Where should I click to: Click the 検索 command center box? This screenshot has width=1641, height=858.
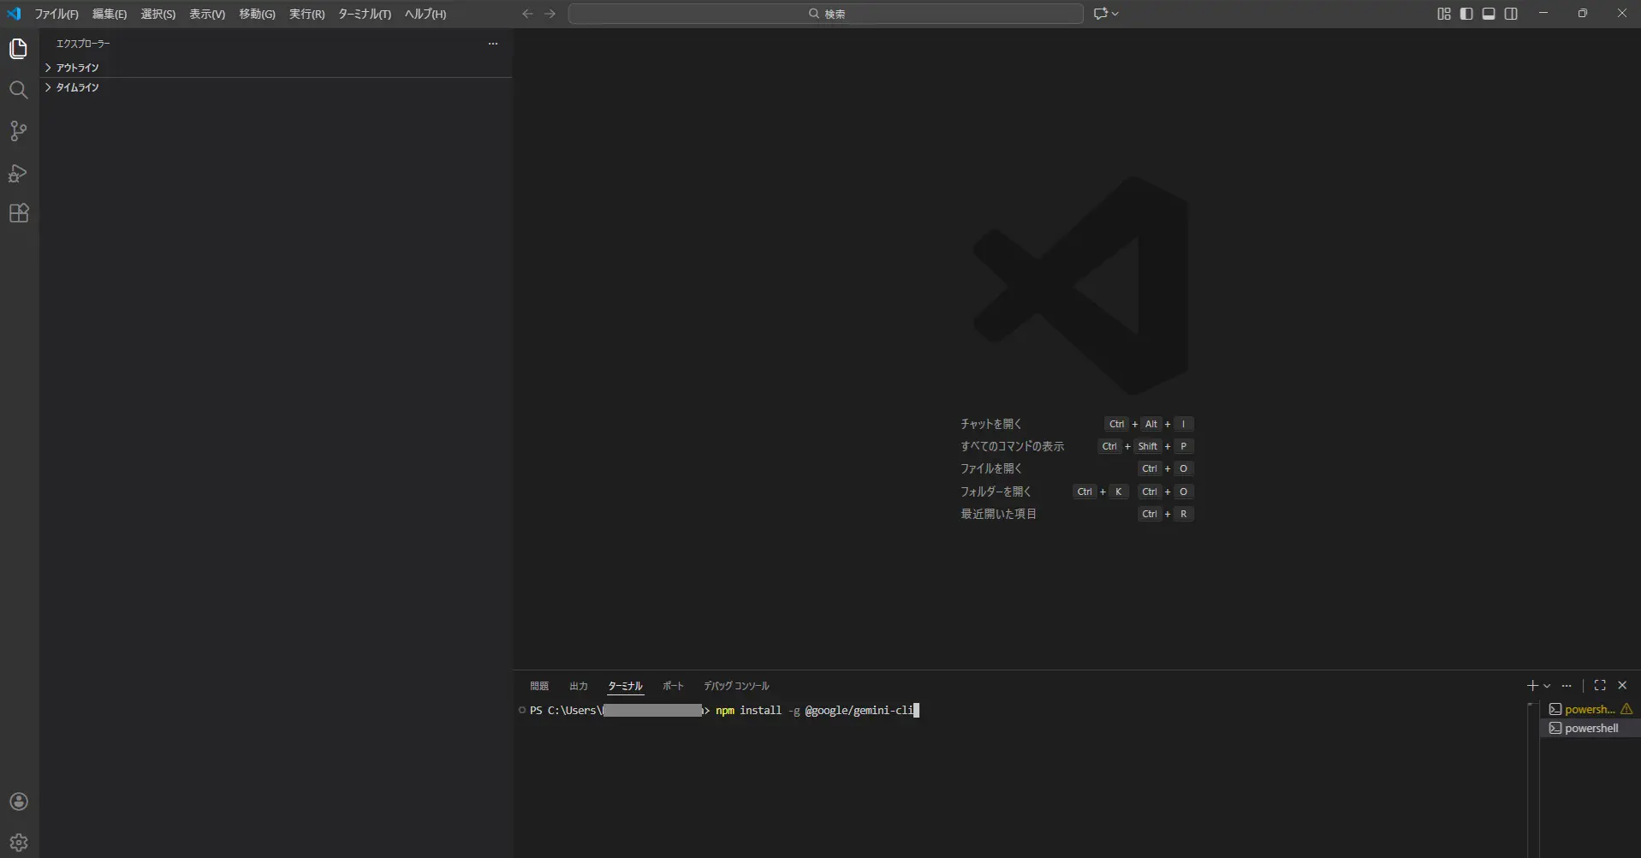(825, 14)
